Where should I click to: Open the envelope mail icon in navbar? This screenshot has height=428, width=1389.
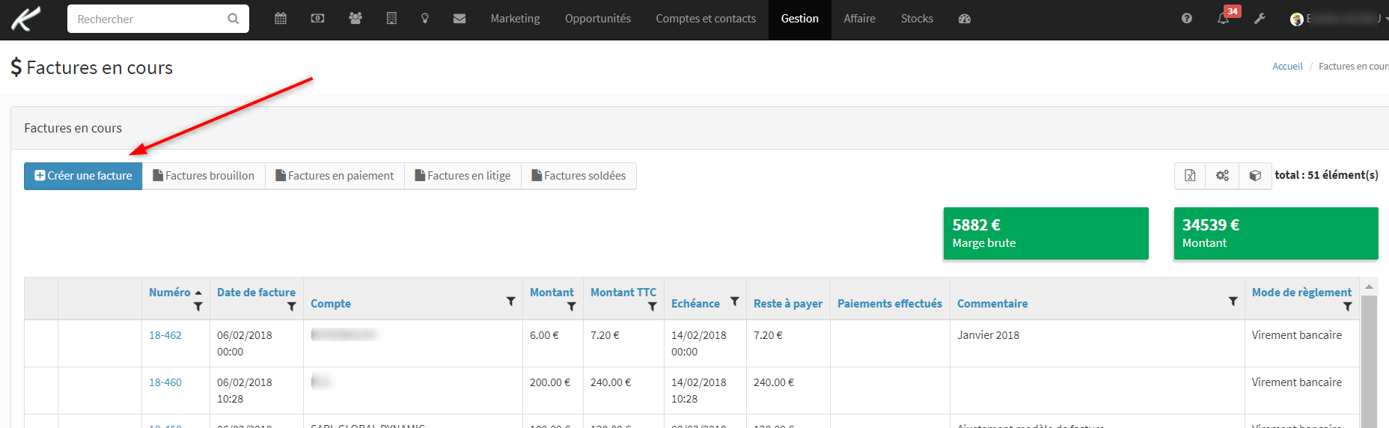coord(460,19)
